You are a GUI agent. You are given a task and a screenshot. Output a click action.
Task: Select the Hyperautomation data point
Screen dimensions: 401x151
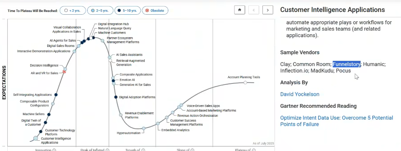point(143,128)
